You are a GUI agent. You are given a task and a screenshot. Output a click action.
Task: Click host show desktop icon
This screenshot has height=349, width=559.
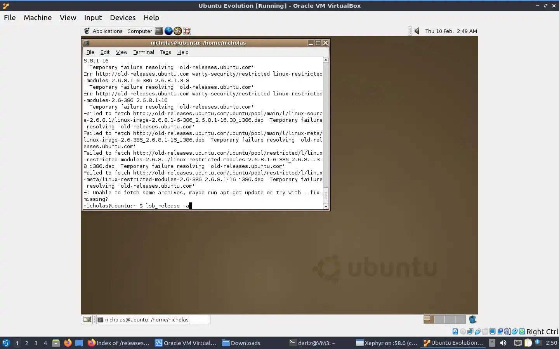pos(79,343)
